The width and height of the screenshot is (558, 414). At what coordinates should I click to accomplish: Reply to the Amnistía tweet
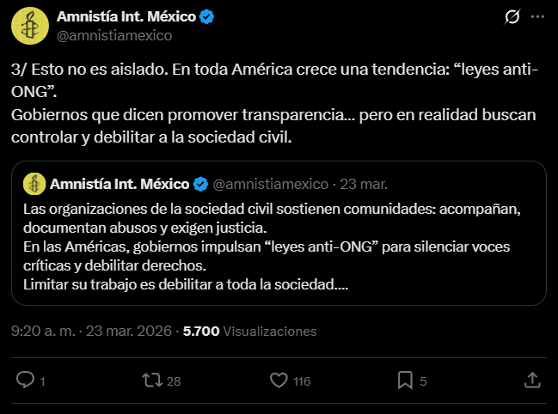(26, 380)
